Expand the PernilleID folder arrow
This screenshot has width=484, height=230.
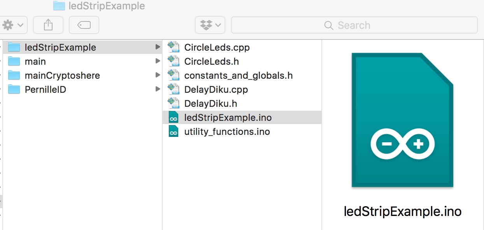point(158,89)
